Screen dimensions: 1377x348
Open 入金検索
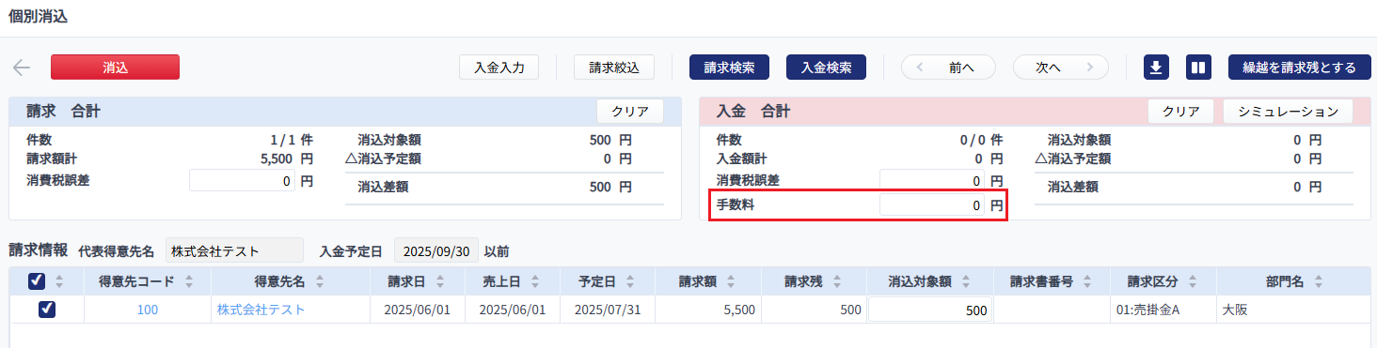click(x=826, y=67)
